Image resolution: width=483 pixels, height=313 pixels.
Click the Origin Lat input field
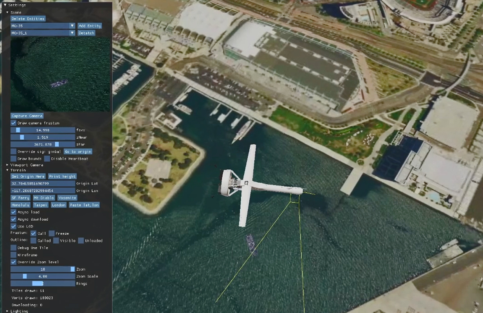tap(43, 183)
